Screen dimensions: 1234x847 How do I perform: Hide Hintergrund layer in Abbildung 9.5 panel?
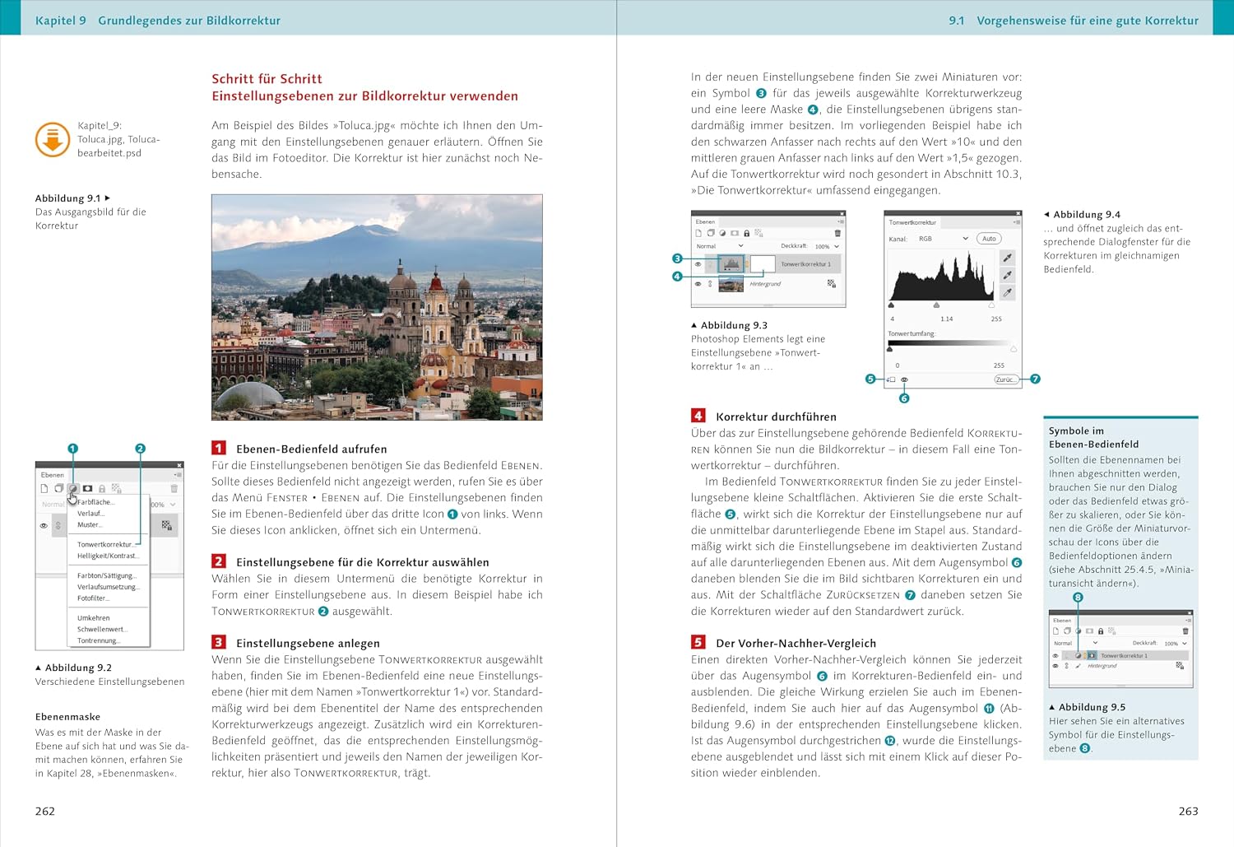click(1055, 665)
